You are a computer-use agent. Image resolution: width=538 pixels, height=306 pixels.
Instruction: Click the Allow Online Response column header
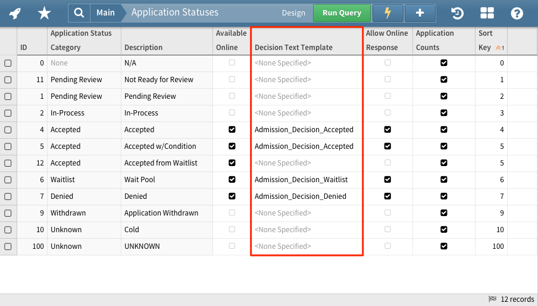click(387, 40)
